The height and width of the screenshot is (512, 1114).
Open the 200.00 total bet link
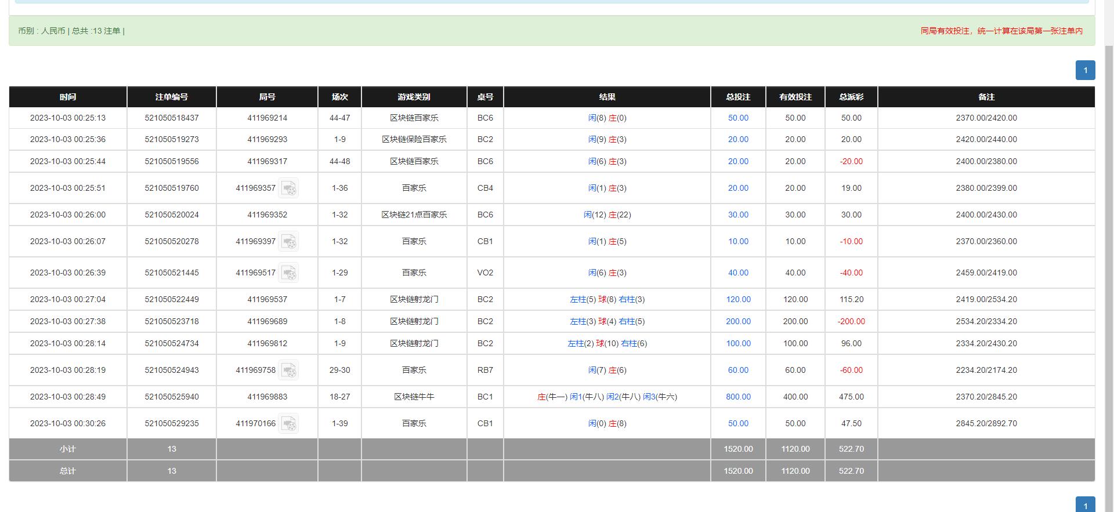pos(738,321)
